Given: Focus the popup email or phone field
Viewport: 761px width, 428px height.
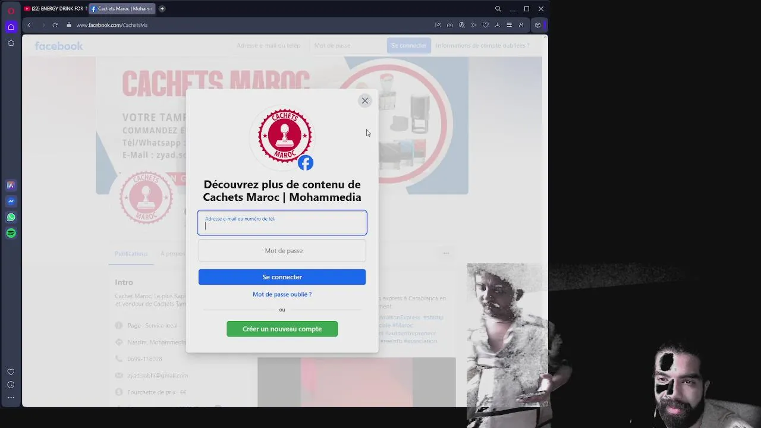Looking at the screenshot, I should [282, 223].
